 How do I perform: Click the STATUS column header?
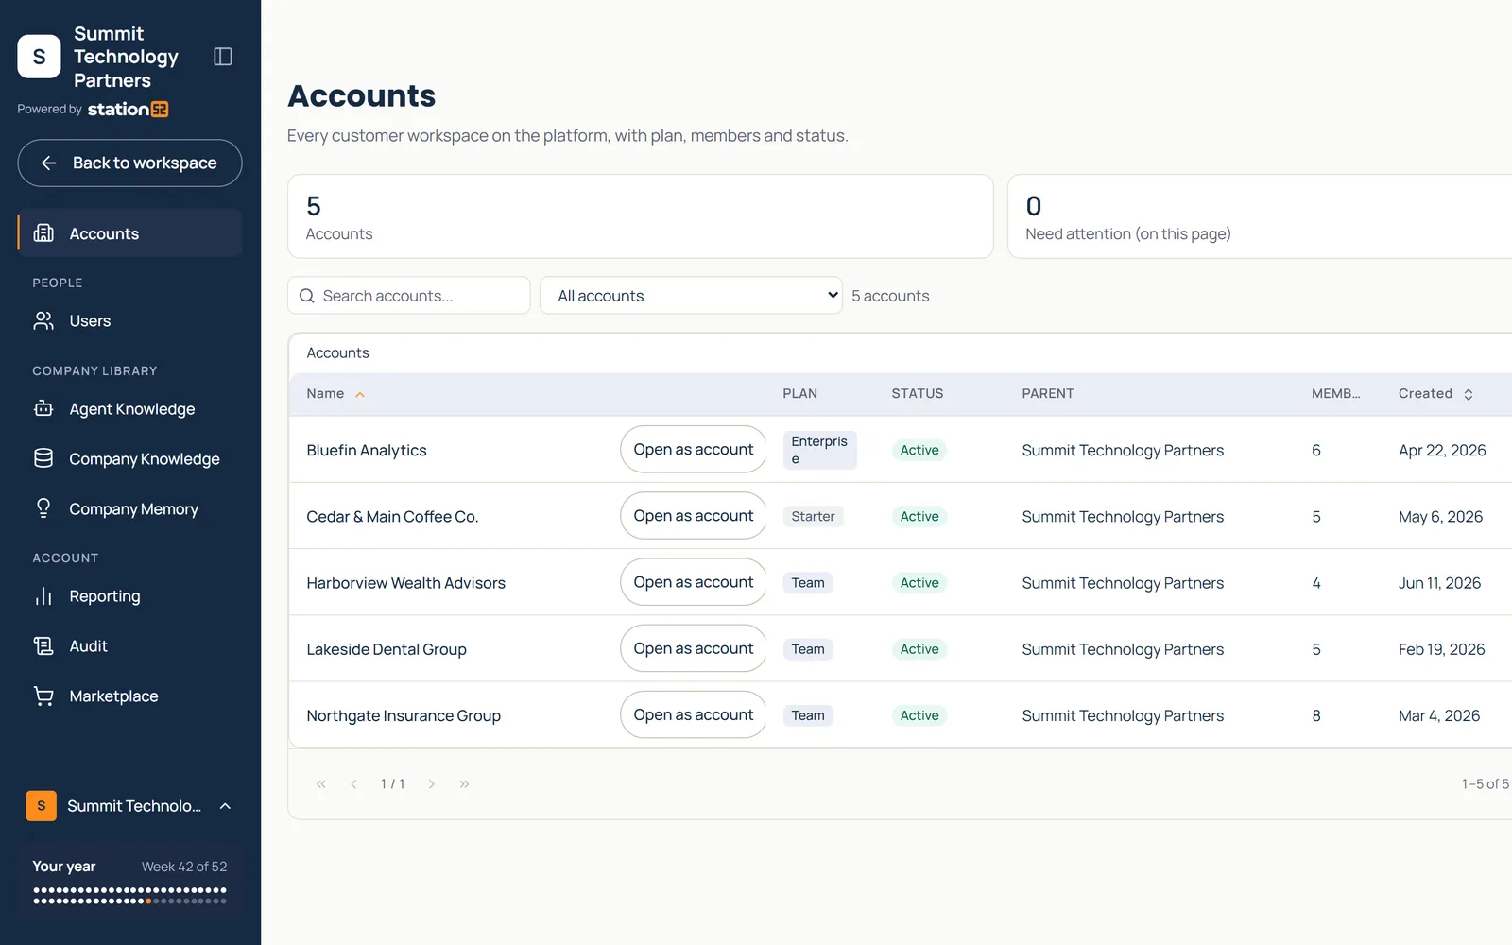pyautogui.click(x=918, y=394)
